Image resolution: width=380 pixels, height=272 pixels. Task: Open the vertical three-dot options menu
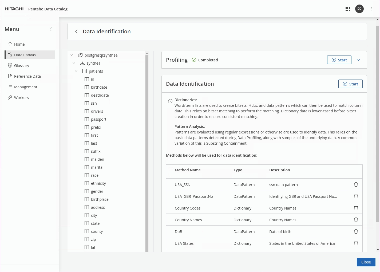click(x=371, y=9)
